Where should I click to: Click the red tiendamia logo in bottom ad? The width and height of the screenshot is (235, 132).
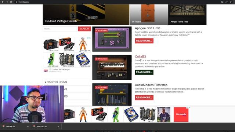point(181,114)
